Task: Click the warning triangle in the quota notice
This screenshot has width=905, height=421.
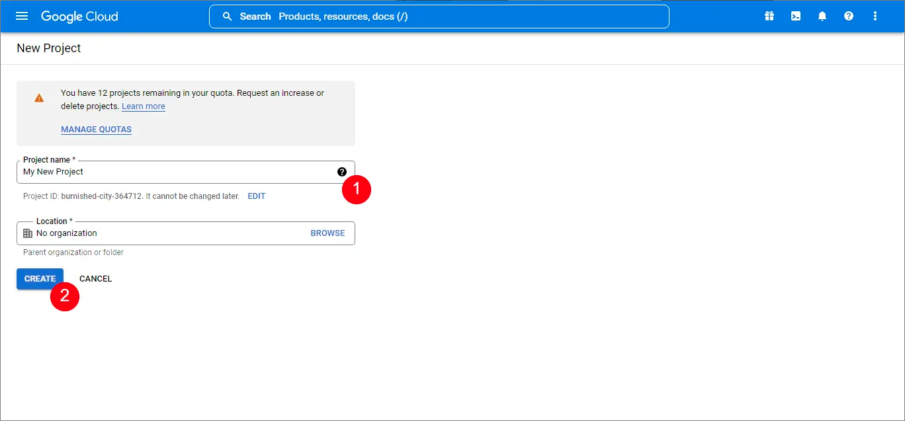Action: pos(38,97)
